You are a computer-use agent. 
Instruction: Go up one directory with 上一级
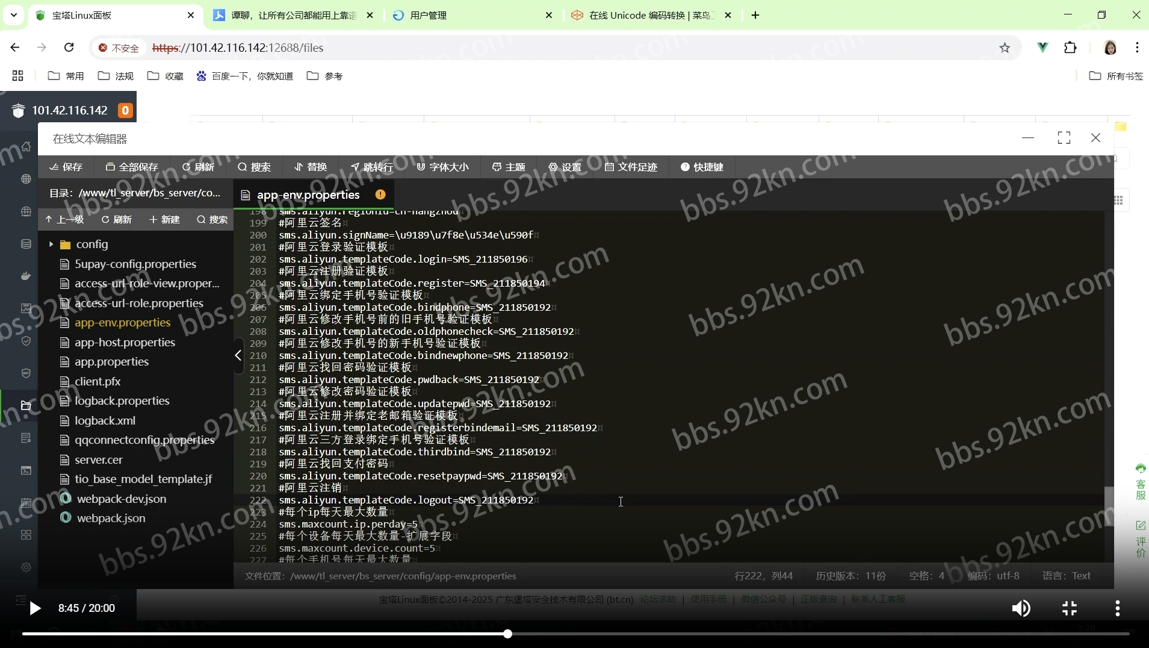point(65,219)
